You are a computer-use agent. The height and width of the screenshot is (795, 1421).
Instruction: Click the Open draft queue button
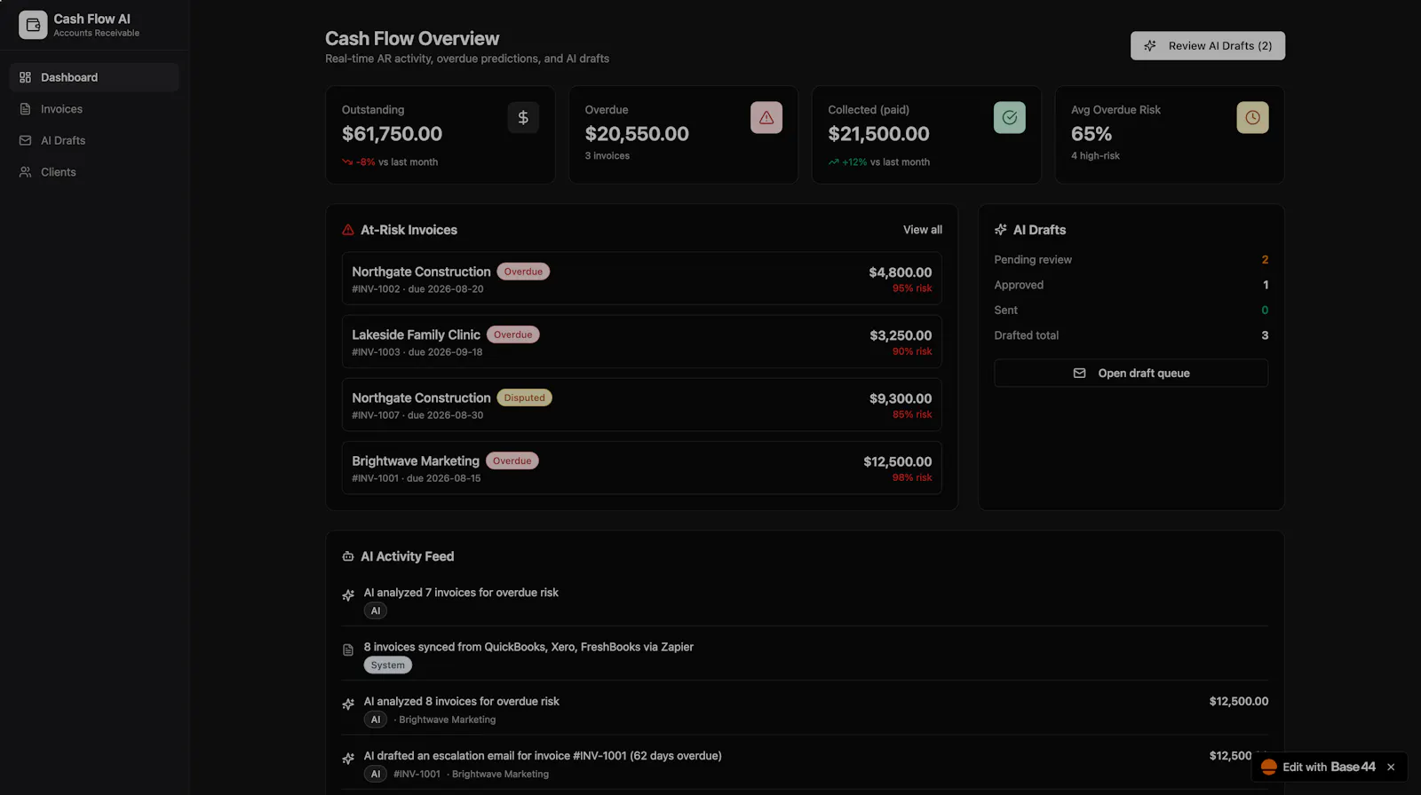(x=1131, y=374)
